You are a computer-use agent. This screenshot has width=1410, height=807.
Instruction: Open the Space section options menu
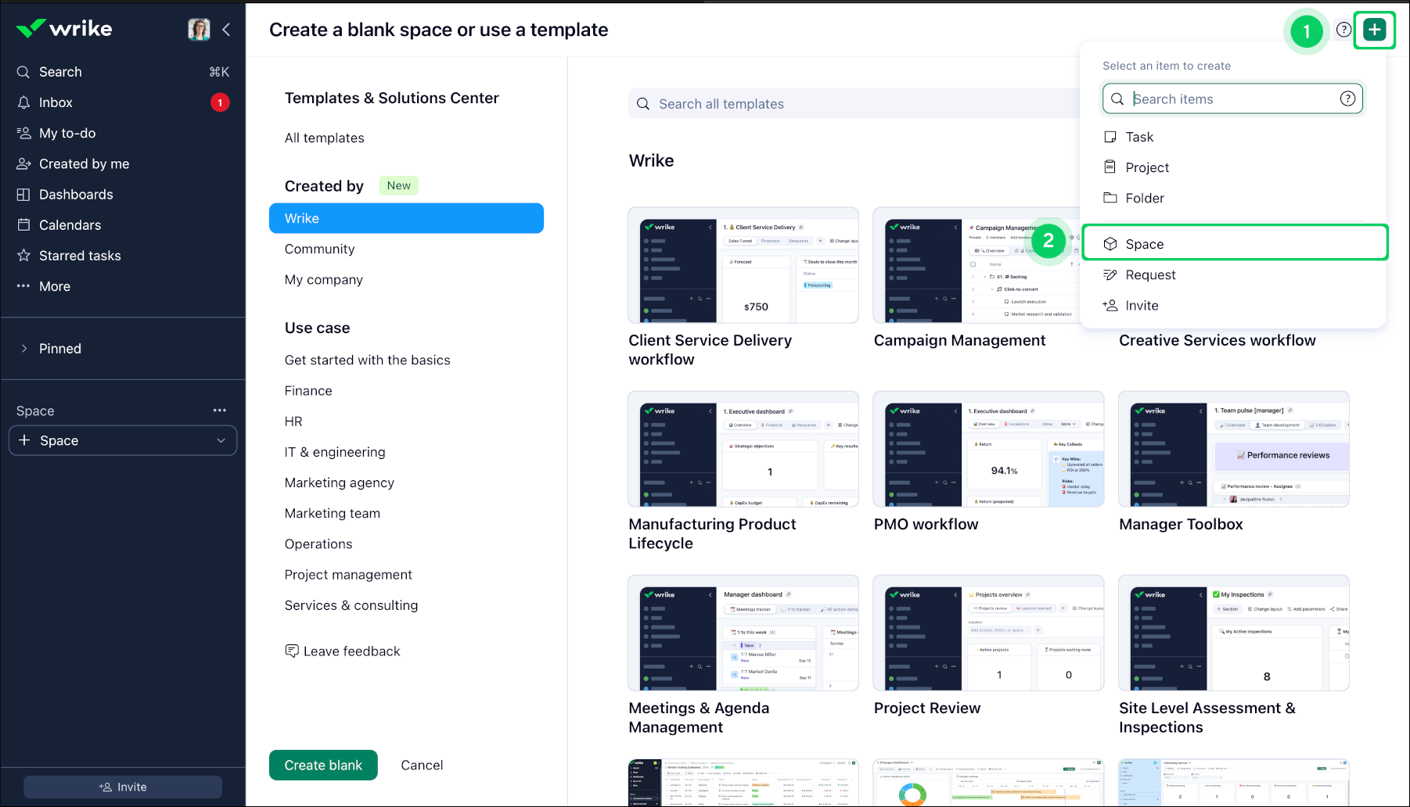tap(220, 411)
